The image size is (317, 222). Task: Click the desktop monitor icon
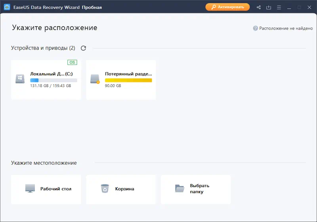[30, 188]
